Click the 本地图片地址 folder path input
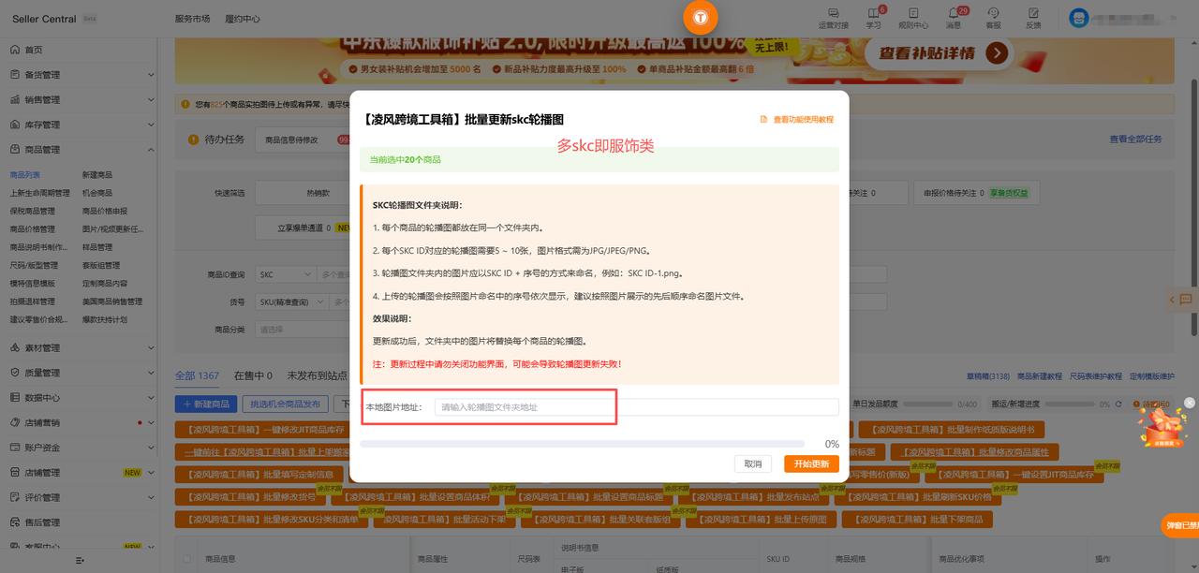The height and width of the screenshot is (573, 1199). [x=637, y=407]
